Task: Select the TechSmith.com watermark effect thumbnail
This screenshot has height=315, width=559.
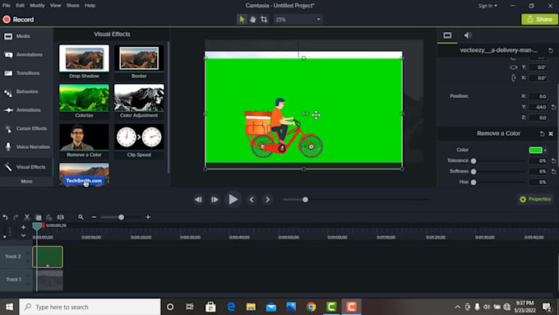Action: point(84,174)
